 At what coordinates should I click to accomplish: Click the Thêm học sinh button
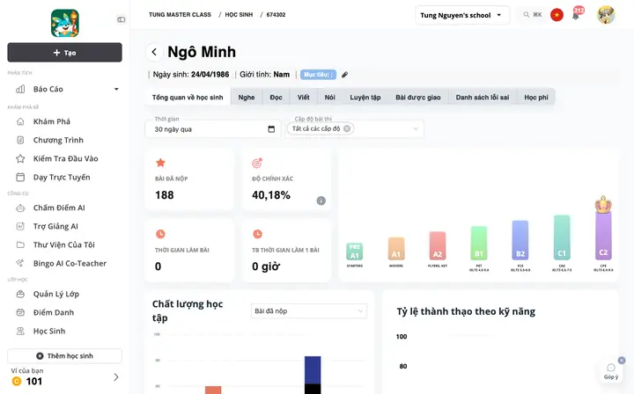click(64, 356)
